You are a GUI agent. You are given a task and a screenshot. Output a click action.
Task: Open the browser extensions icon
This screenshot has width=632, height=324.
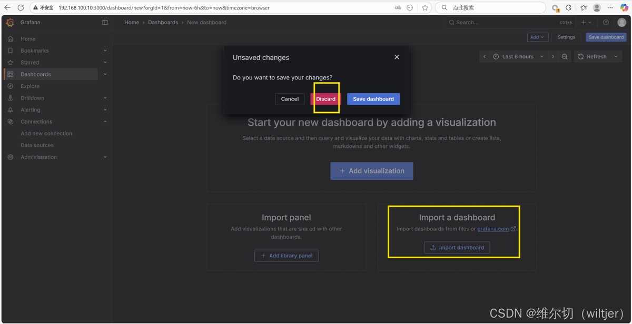pos(569,8)
